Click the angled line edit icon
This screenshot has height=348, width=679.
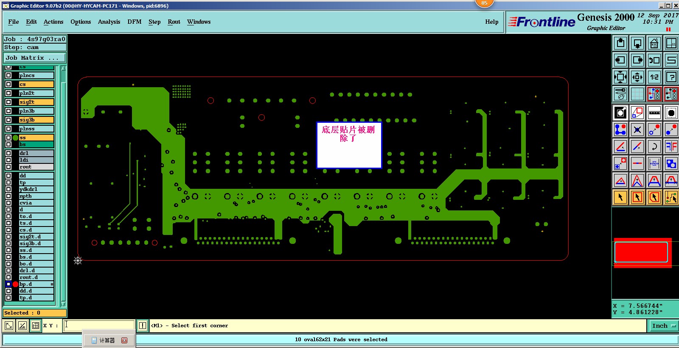click(x=620, y=146)
